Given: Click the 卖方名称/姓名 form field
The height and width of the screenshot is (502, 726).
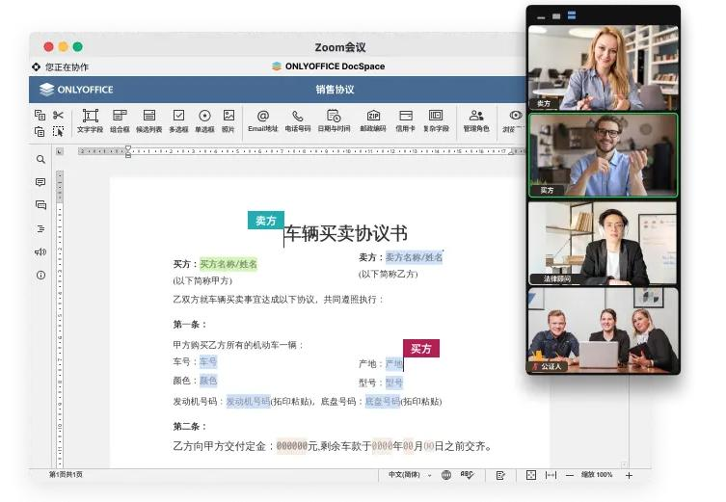Looking at the screenshot, I should click(414, 257).
